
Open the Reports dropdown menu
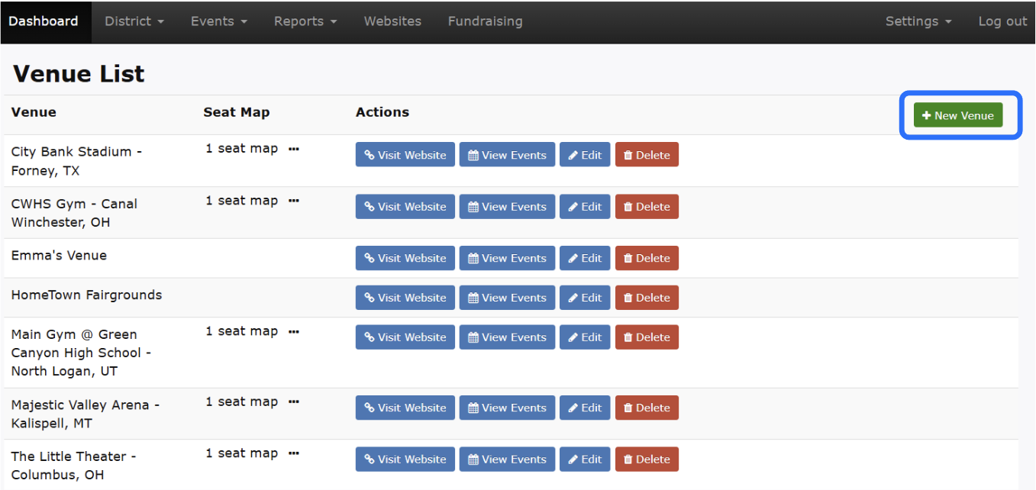(x=305, y=21)
